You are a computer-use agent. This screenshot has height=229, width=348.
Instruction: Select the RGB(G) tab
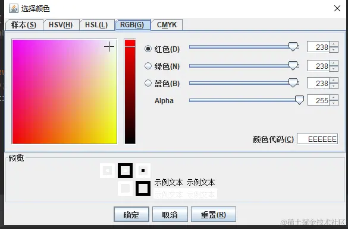[x=133, y=25]
